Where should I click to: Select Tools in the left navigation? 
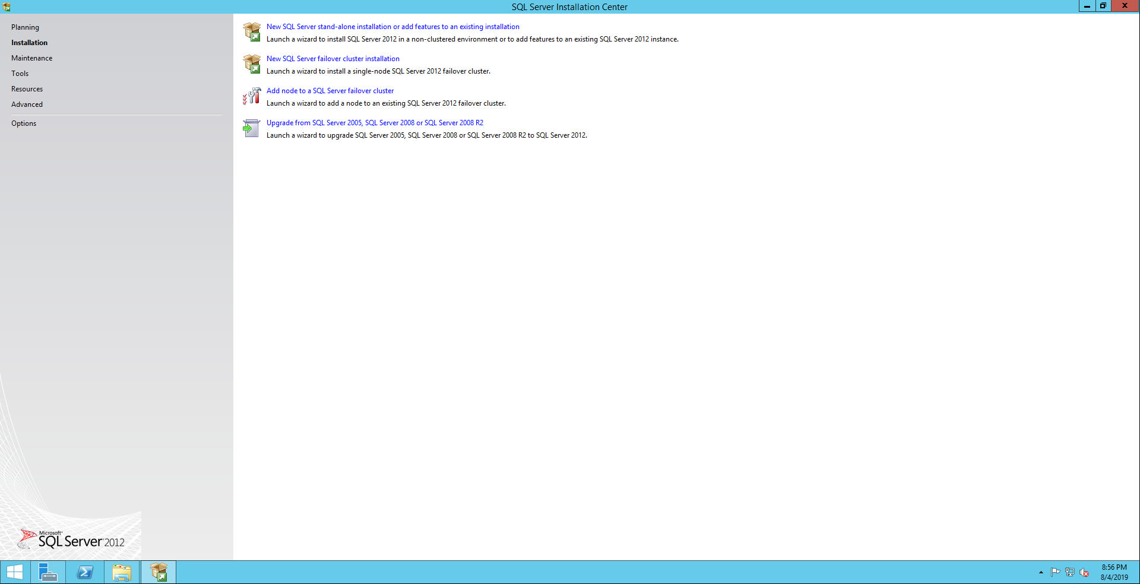click(20, 74)
